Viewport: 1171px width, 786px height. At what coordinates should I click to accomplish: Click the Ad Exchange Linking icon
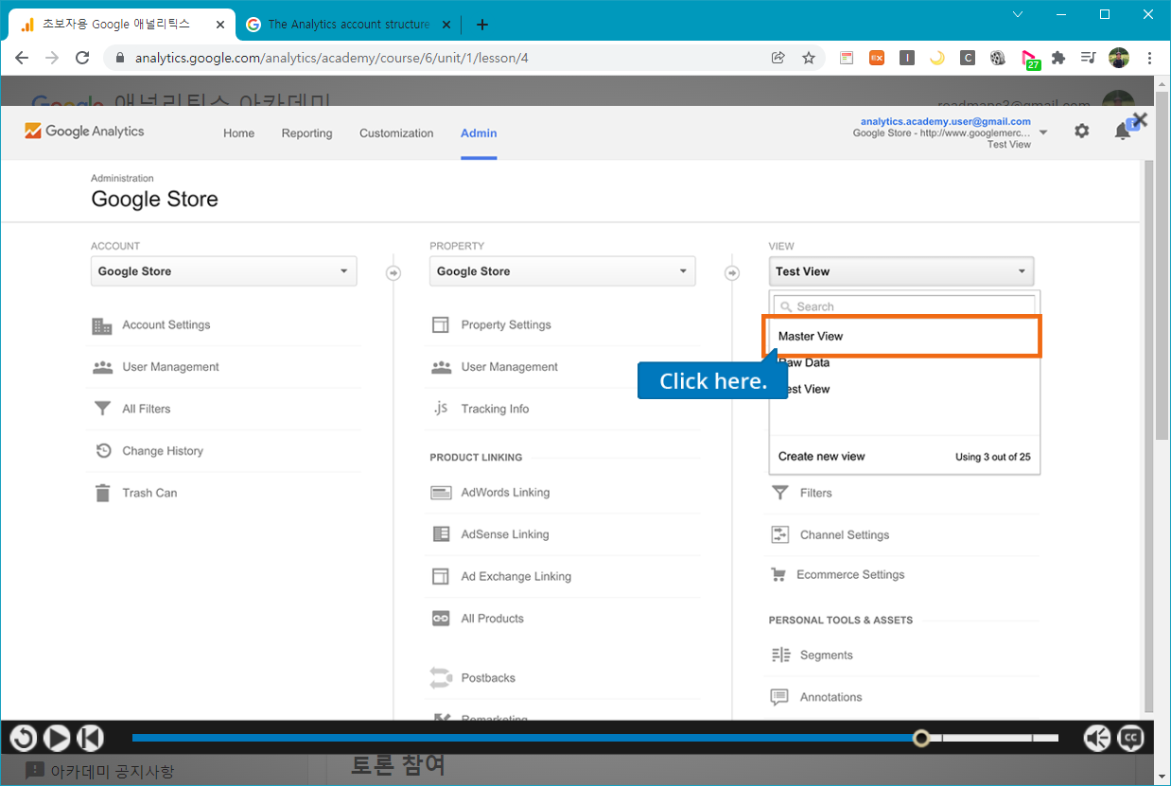[440, 576]
